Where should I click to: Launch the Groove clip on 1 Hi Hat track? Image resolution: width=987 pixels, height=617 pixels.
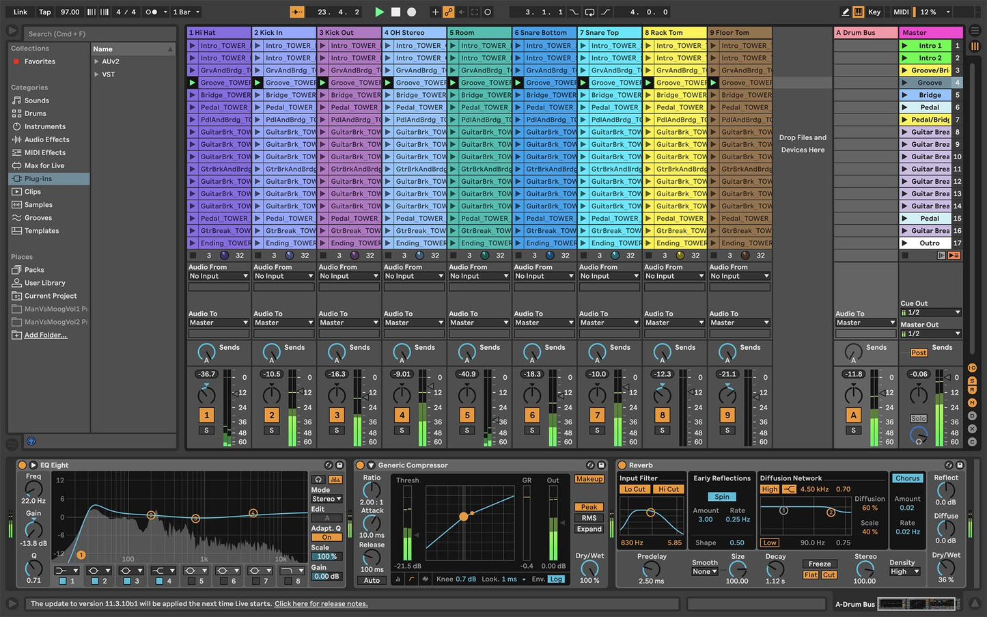[x=193, y=83]
